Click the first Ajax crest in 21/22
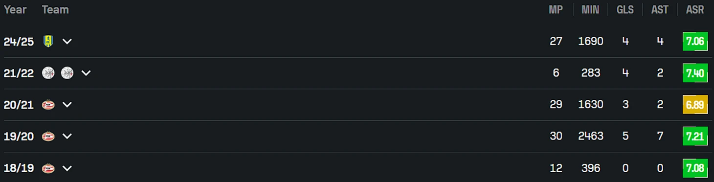 pyautogui.click(x=48, y=73)
